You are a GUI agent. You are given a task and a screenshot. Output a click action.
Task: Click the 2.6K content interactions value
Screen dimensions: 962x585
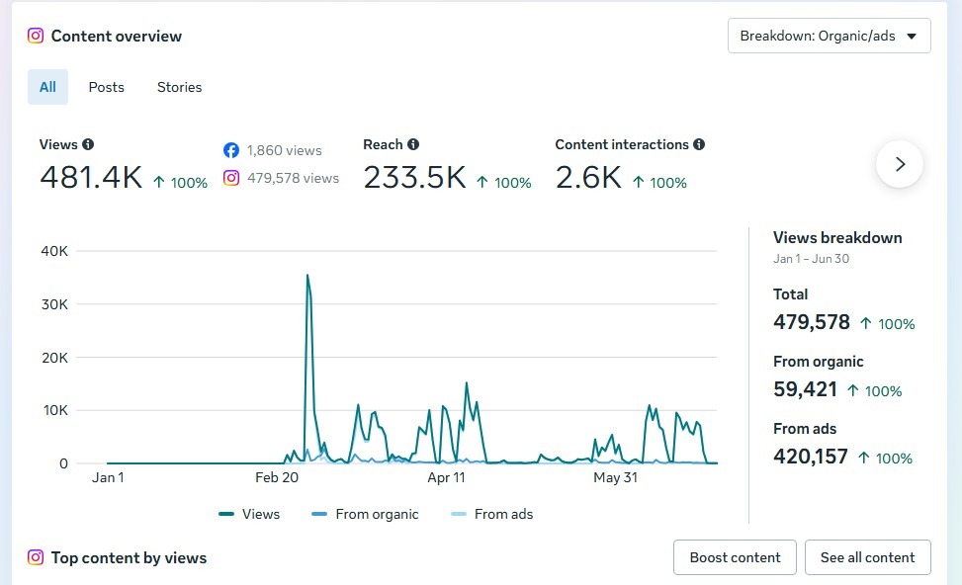pos(588,178)
